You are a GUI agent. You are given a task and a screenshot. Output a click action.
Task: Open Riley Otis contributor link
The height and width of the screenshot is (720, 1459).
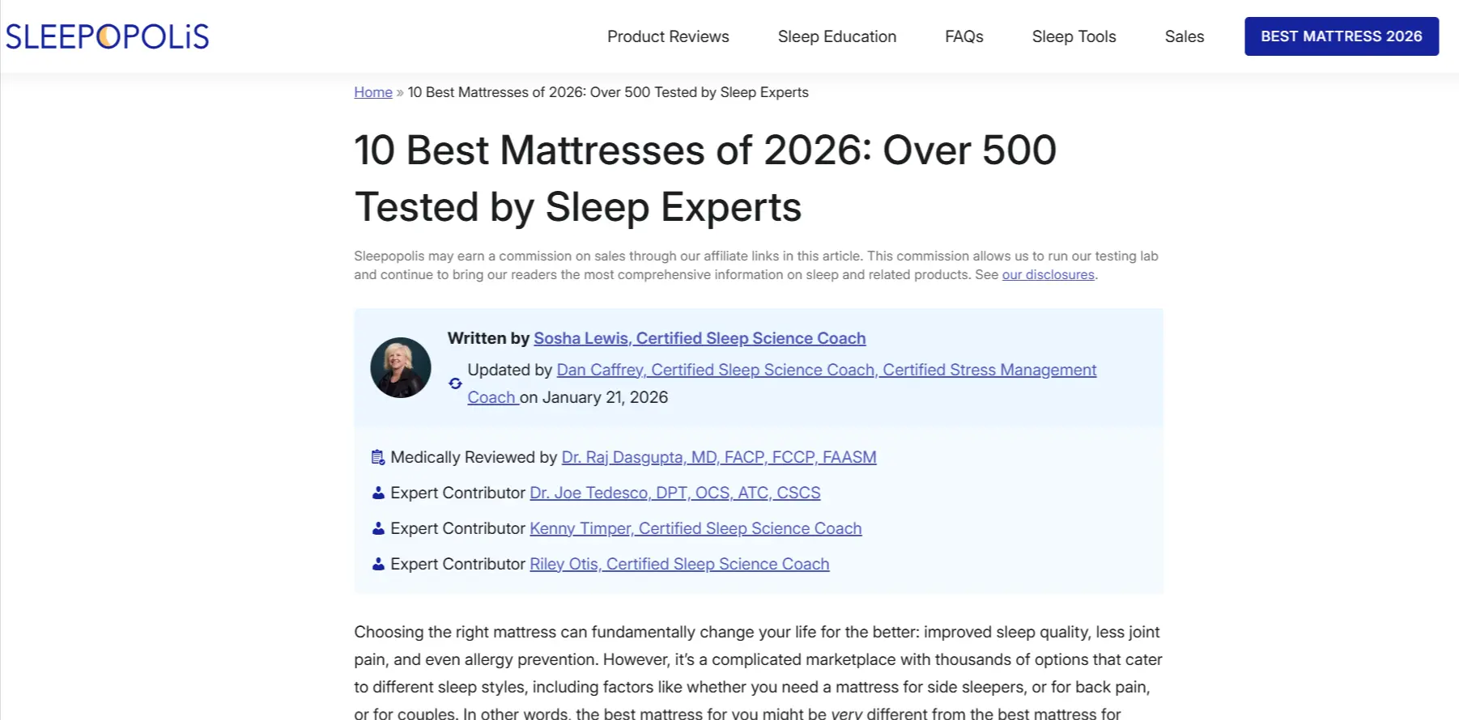[x=679, y=564]
